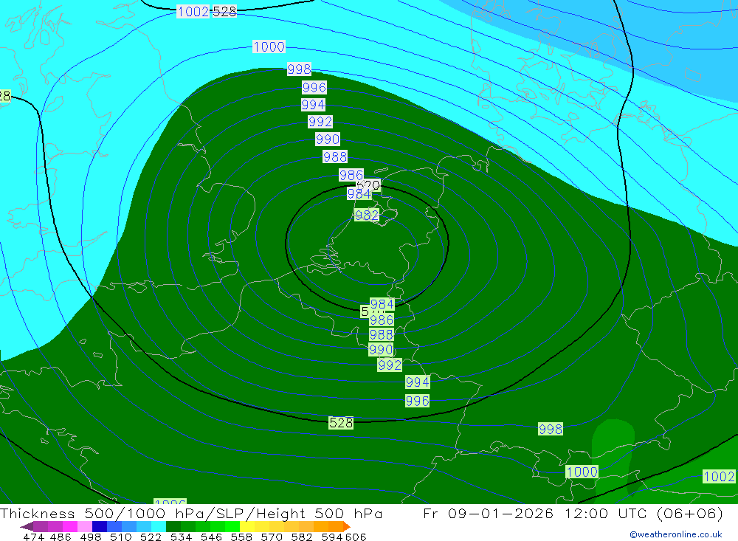This screenshot has height=541, width=738.
Task: Click the 994 isobar label with pale green background
Action: point(418,382)
